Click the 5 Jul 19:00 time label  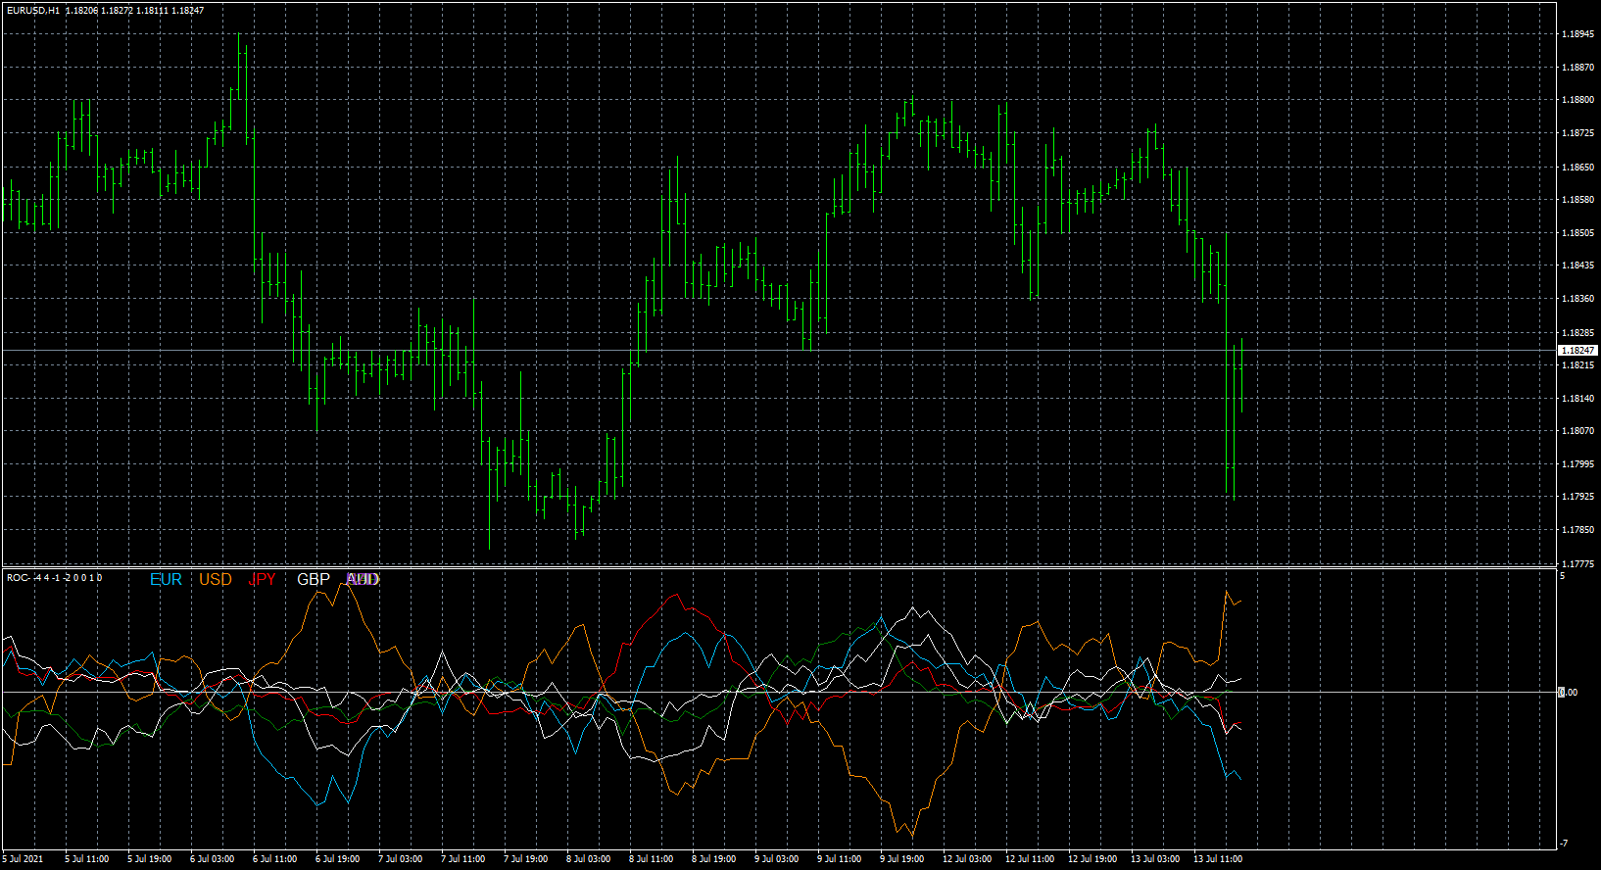tap(150, 859)
